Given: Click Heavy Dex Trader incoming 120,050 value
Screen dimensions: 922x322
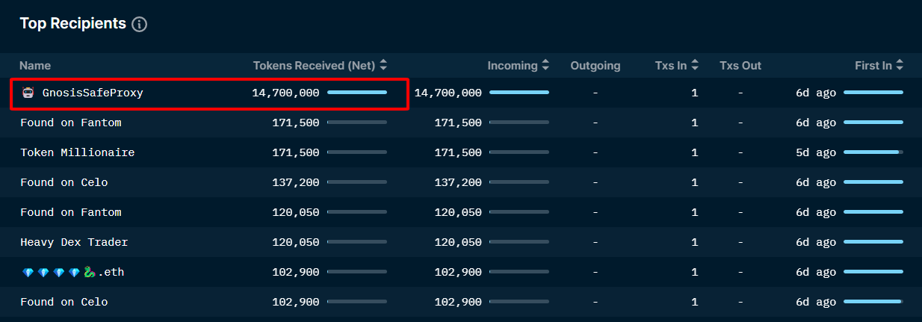Looking at the screenshot, I should pyautogui.click(x=458, y=242).
